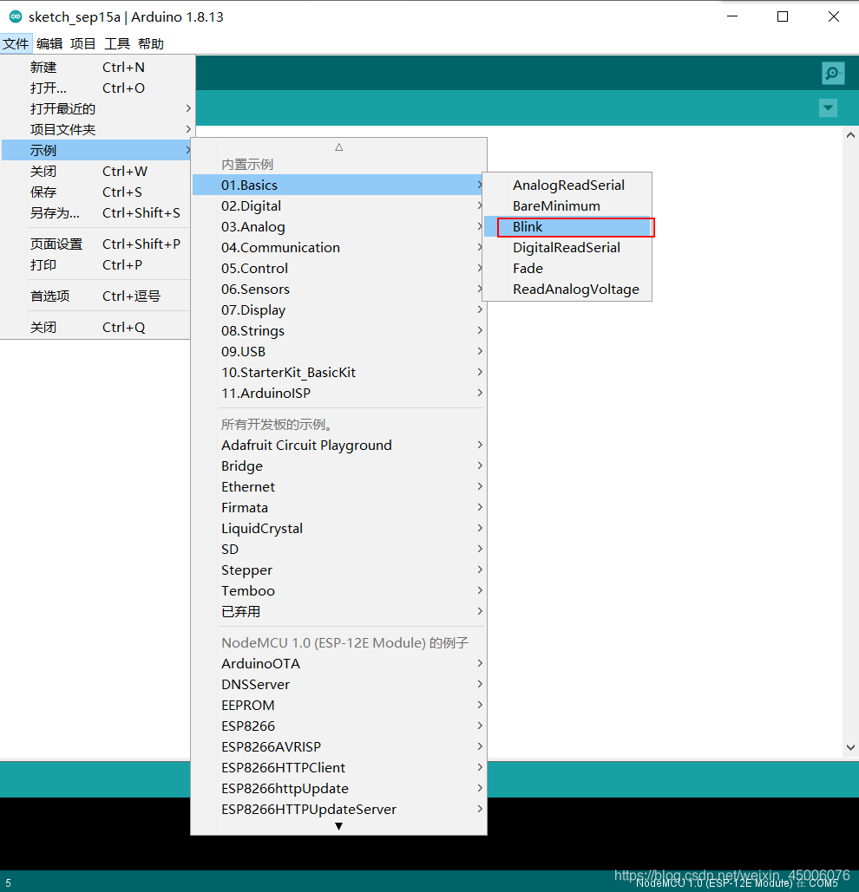
Task: Expand the ESP8266HTTPClient examples
Action: pos(338,768)
